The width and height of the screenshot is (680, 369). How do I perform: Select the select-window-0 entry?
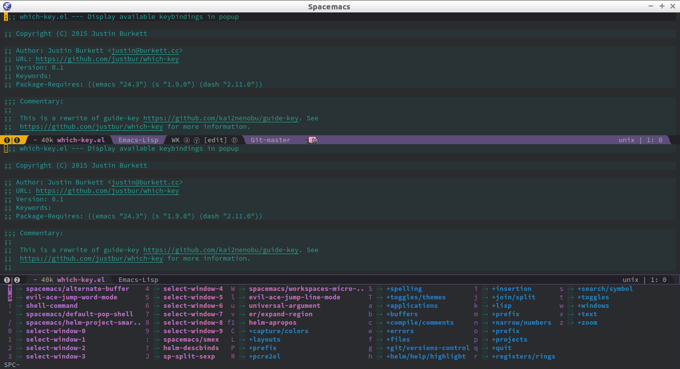[55, 331]
